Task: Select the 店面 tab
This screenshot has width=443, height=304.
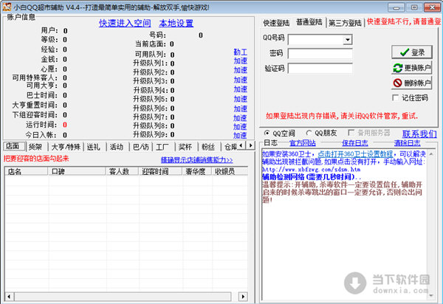Action: pyautogui.click(x=13, y=146)
